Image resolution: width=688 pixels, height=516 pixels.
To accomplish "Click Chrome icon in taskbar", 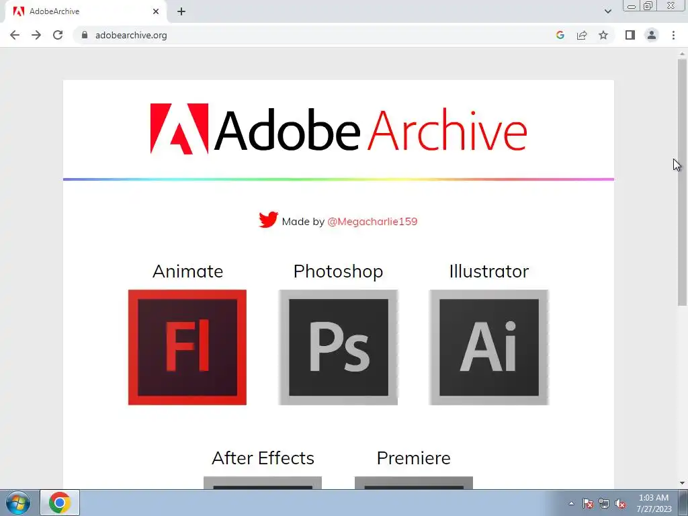I will pyautogui.click(x=60, y=503).
